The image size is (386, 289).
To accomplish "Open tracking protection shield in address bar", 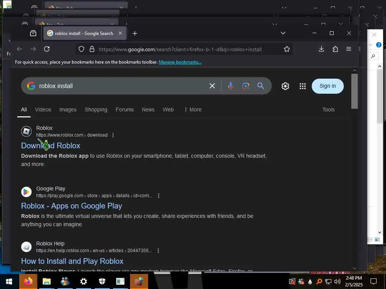I will coord(81,49).
